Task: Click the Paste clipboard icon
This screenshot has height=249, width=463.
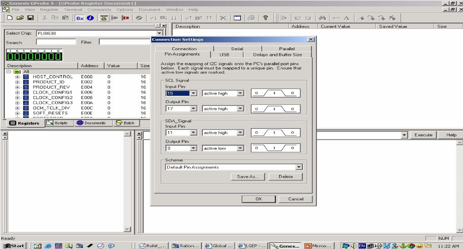Action: (x=66, y=18)
